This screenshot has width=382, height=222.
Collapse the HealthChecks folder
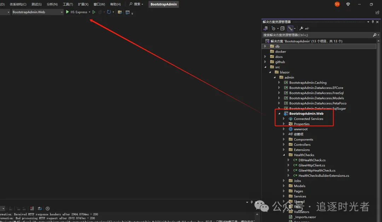pyautogui.click(x=284, y=155)
